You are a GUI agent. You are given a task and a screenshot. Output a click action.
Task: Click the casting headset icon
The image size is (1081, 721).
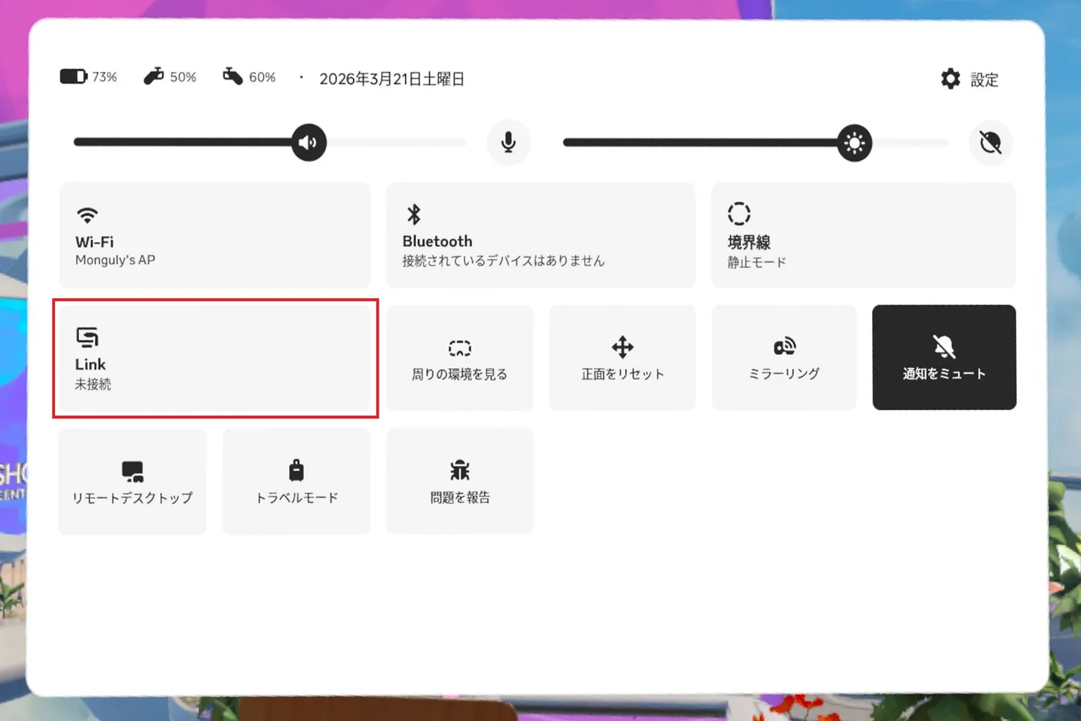(784, 346)
